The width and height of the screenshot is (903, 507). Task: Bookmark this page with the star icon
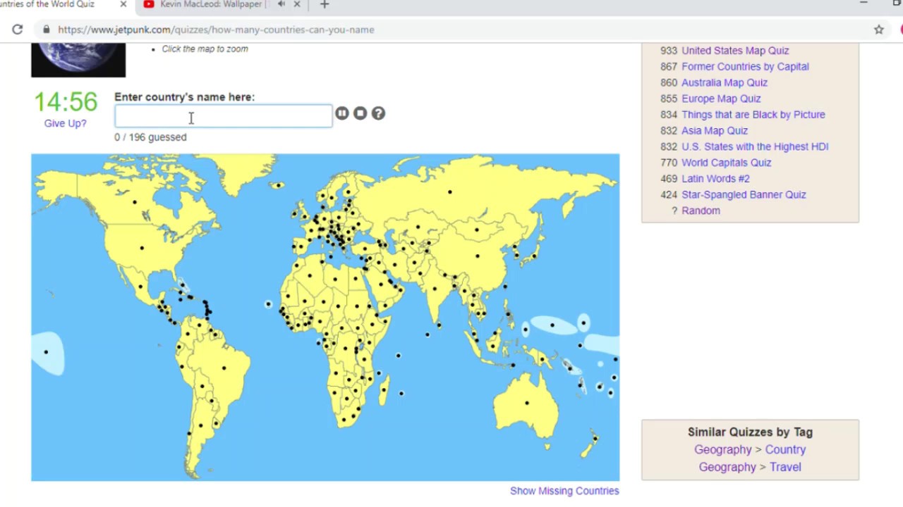tap(879, 30)
